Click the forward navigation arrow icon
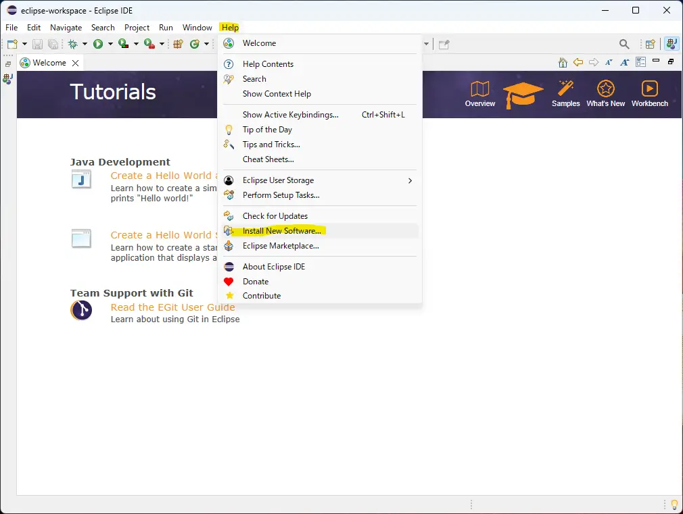The width and height of the screenshot is (683, 514). tap(594, 62)
